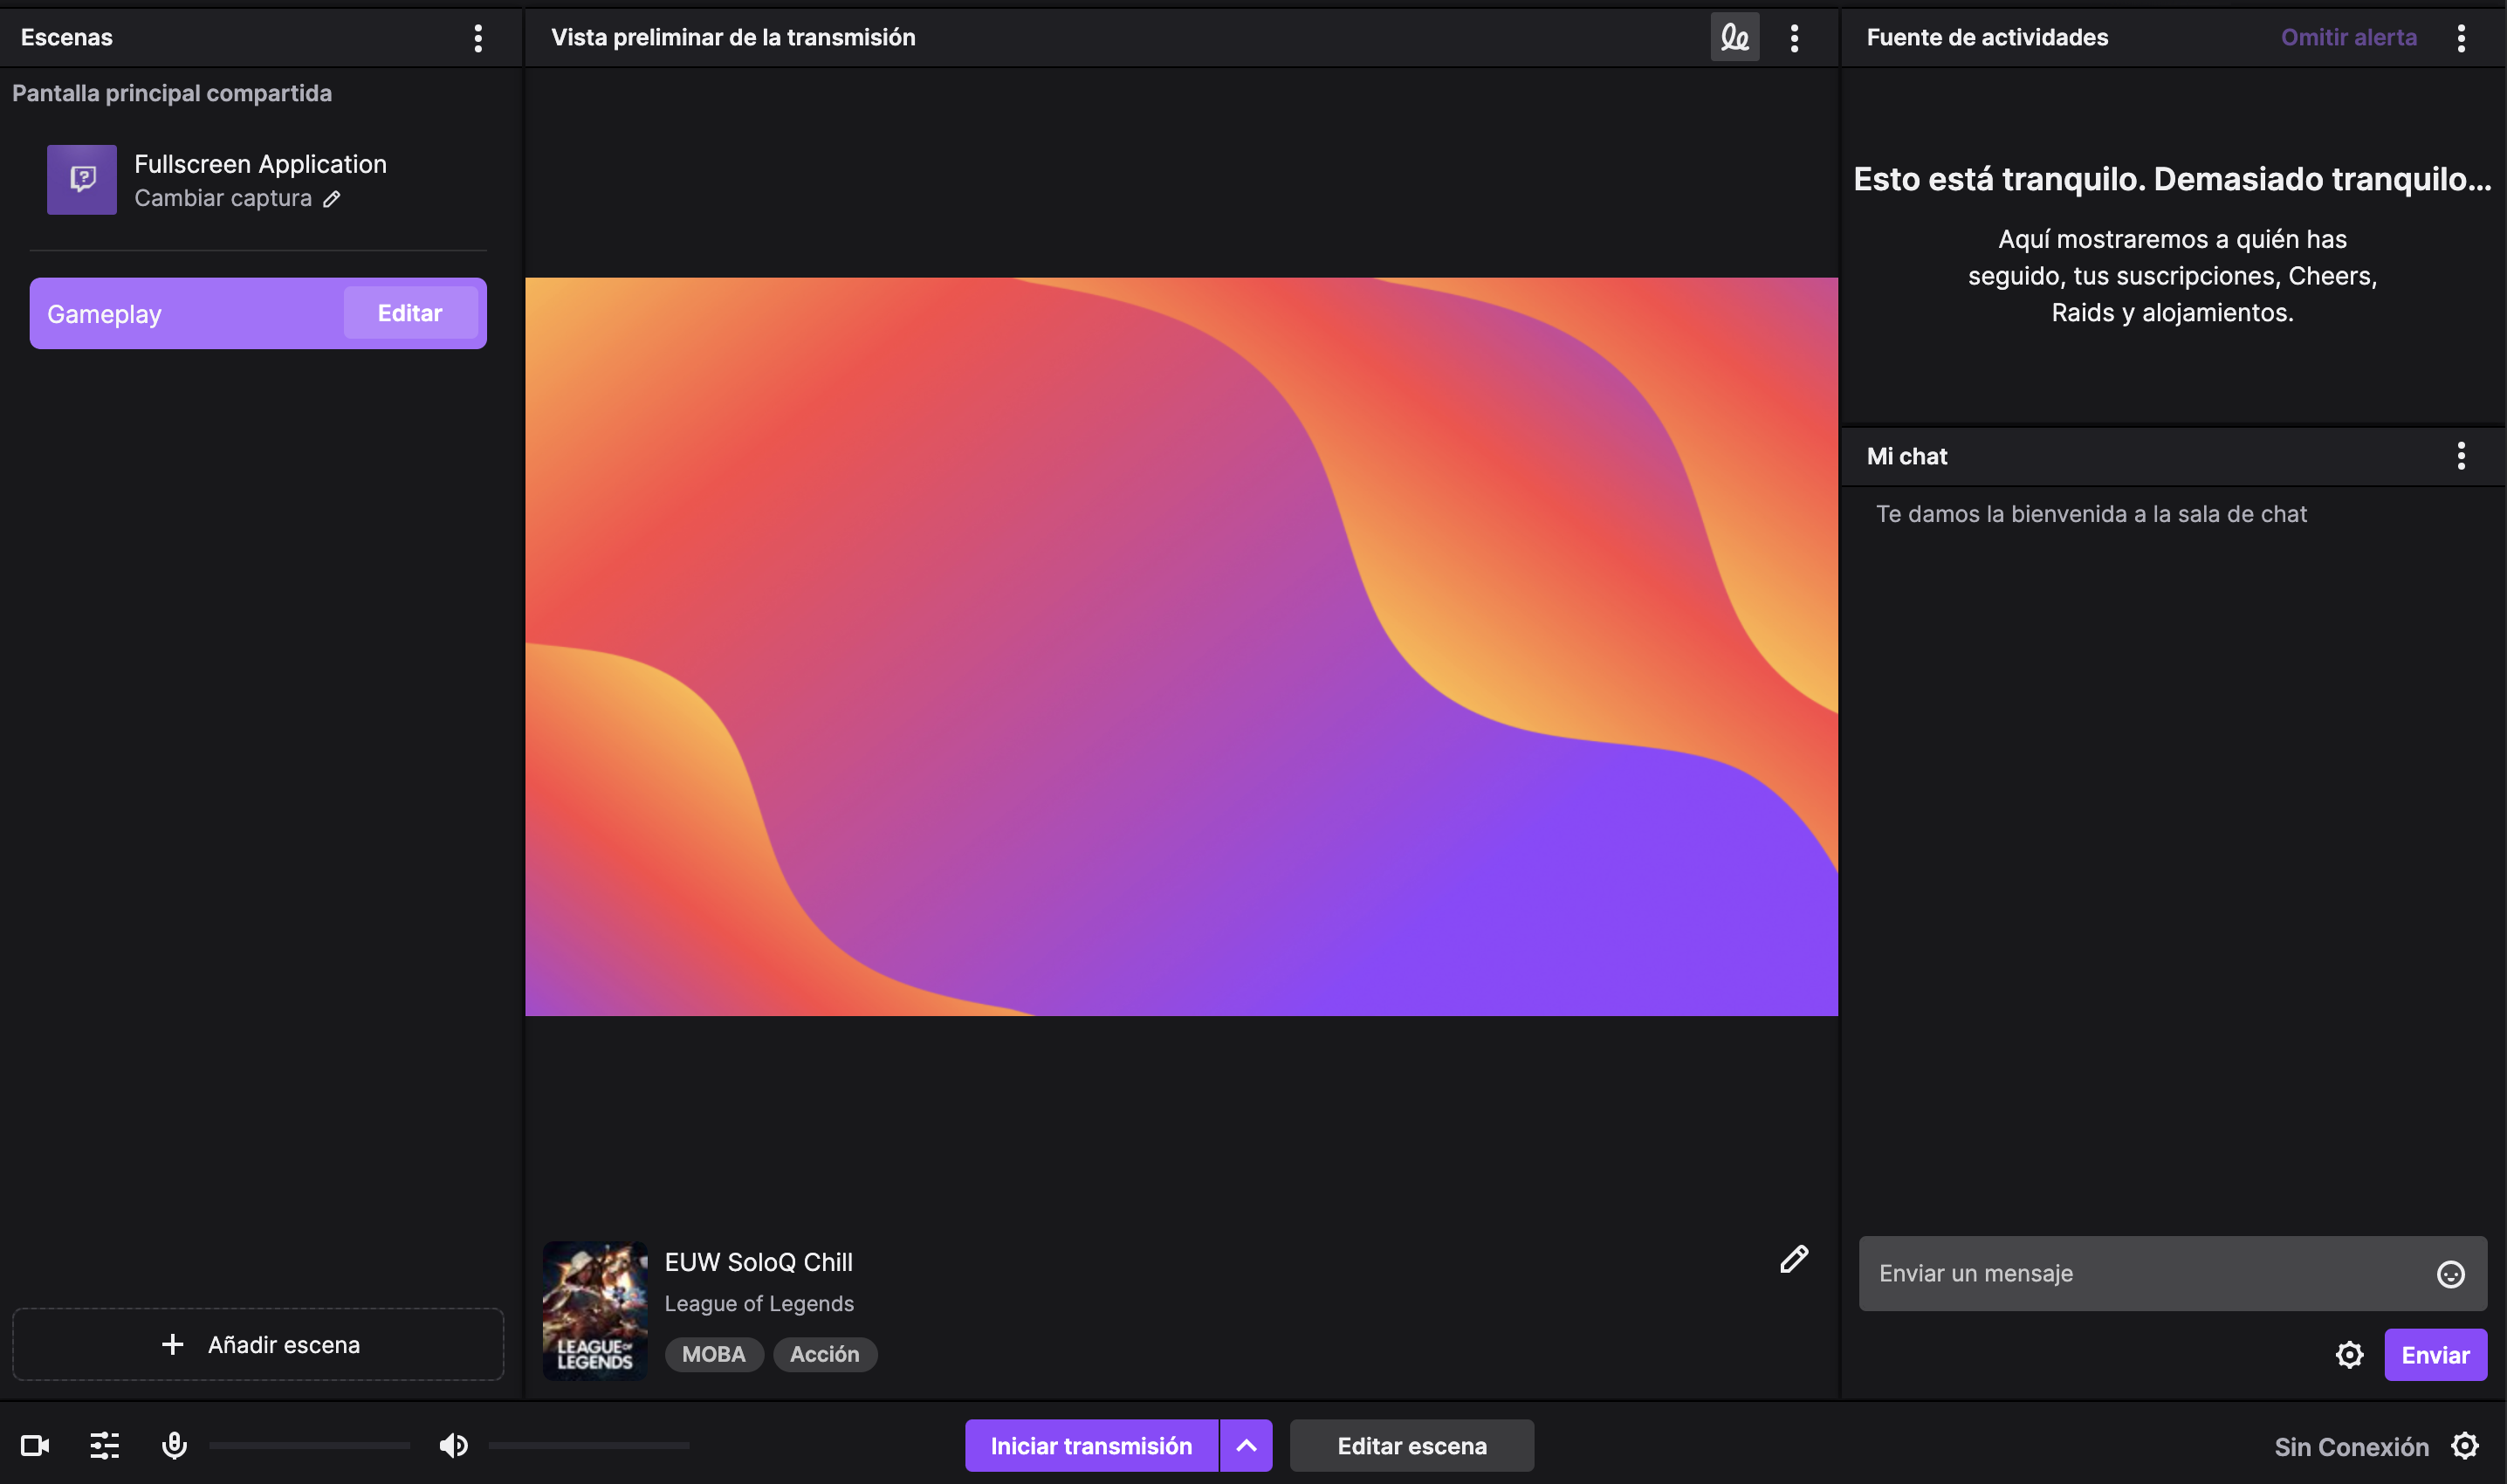
Task: Click the Acción tag
Action: [825, 1355]
